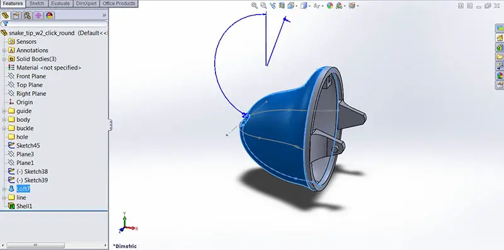Click the feature tree filter field
504x250 pixels.
click(x=54, y=24)
